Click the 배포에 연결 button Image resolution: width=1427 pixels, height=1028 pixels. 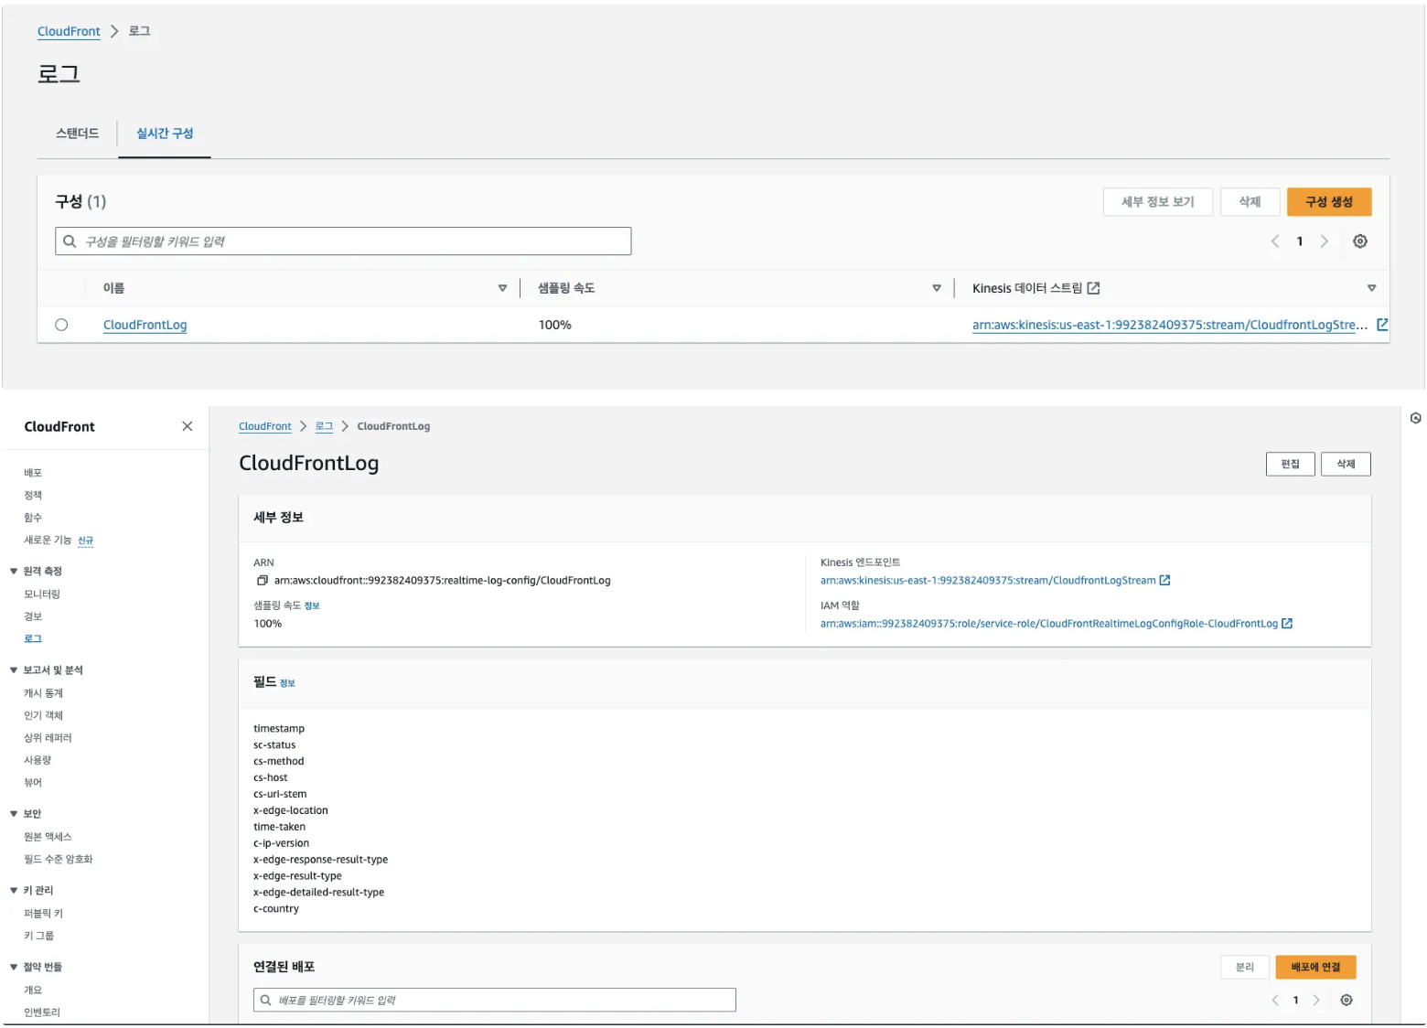[1315, 968]
